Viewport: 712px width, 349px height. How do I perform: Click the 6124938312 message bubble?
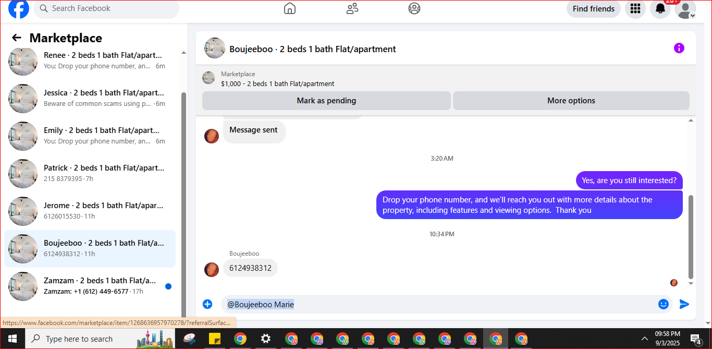click(x=250, y=268)
